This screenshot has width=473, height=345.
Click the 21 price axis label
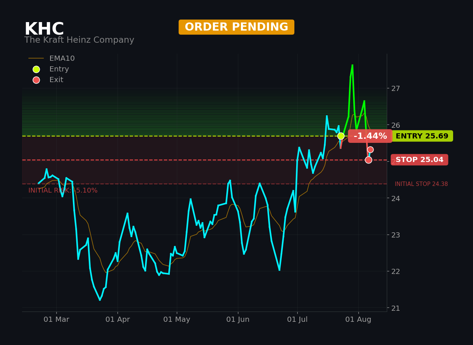point(396,308)
